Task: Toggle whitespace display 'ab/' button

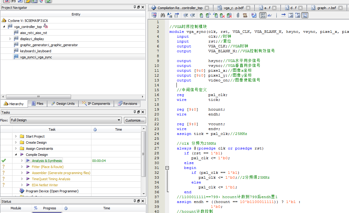Action: [x=270, y=15]
